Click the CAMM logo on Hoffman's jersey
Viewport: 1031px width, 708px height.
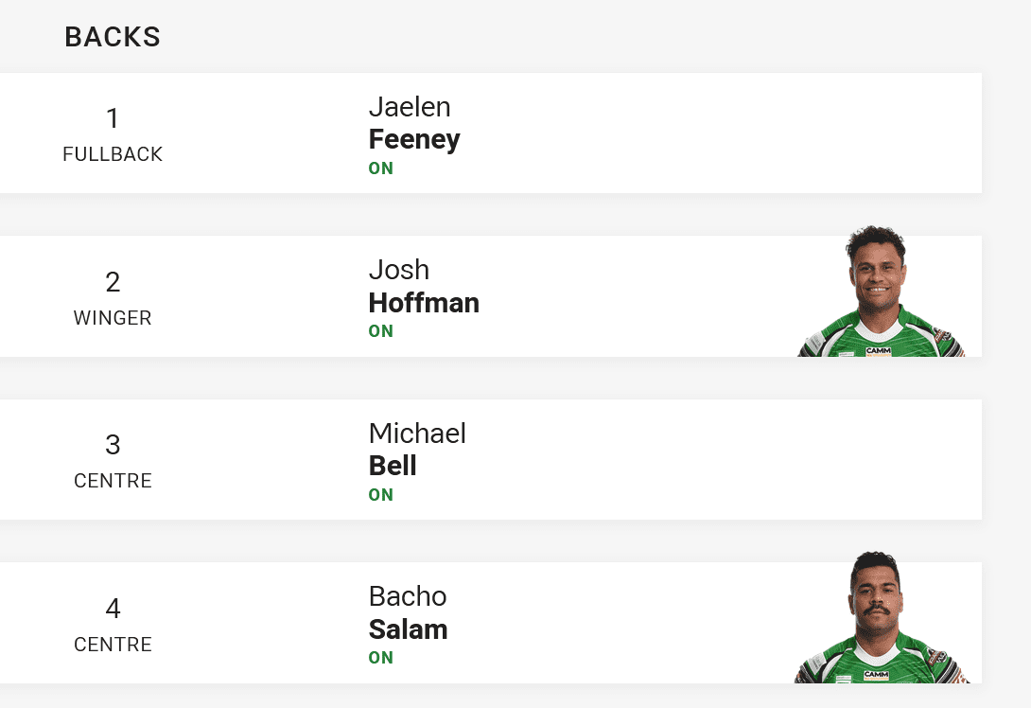click(x=879, y=351)
